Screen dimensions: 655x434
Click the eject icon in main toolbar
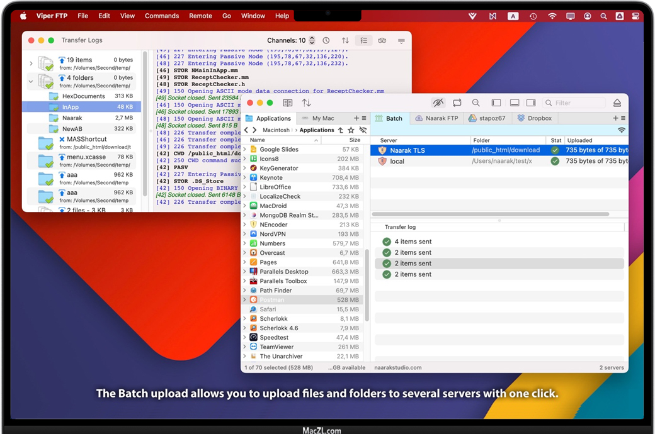click(617, 103)
